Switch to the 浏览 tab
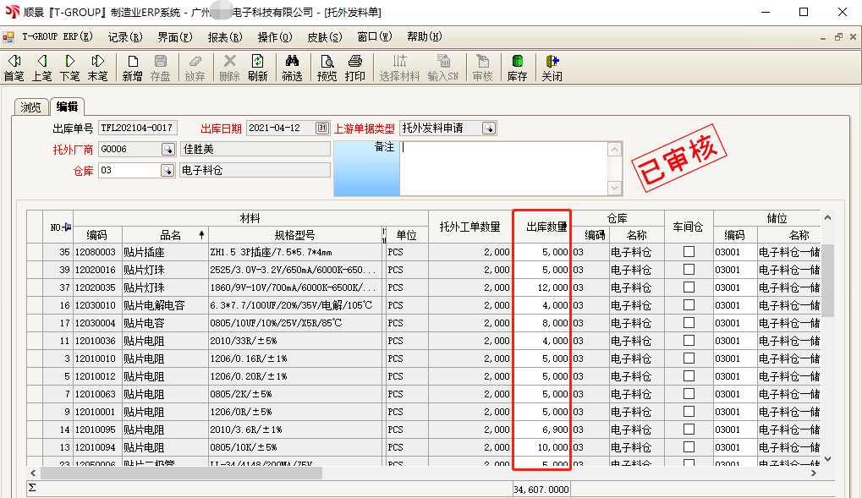862x498 pixels. [30, 107]
